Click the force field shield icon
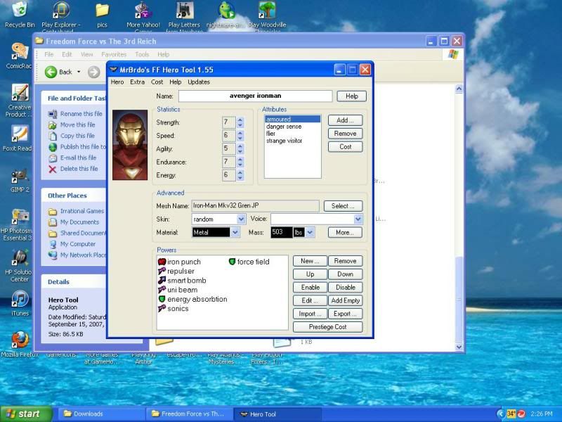562x422 pixels. pos(232,262)
